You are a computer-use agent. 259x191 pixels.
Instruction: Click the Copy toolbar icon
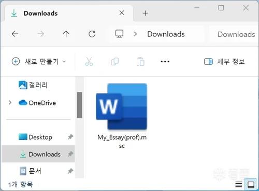coord(114,62)
